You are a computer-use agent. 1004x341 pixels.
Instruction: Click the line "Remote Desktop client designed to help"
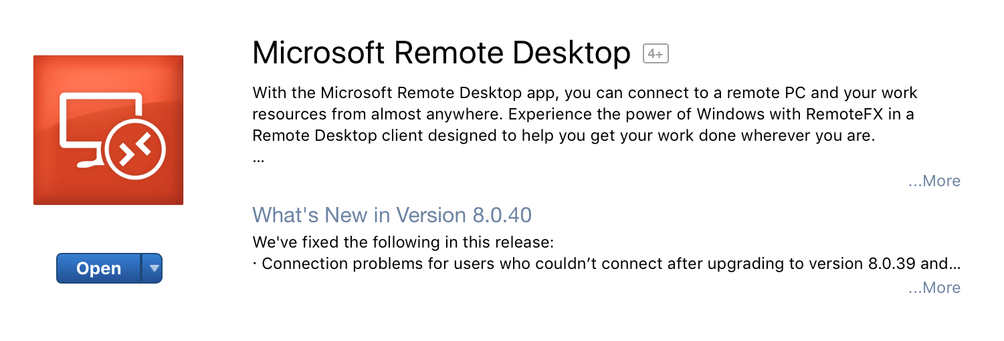point(564,136)
